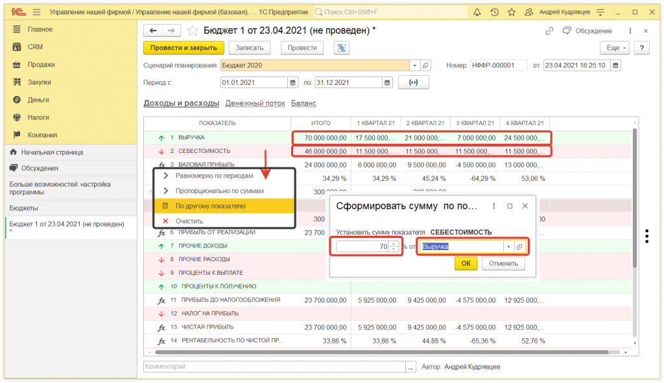Viewport: 664px width, 383px height.
Task: Choose Равномерно по периодам from context menu
Action: pyautogui.click(x=214, y=176)
